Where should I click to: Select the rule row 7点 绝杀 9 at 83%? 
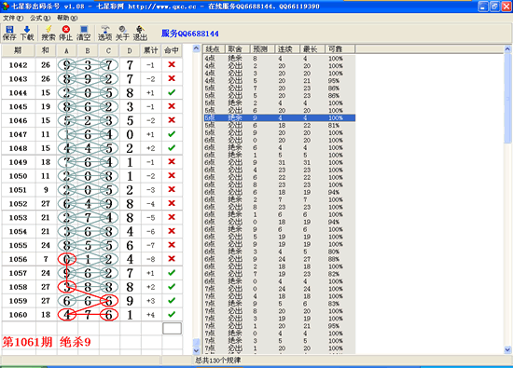tap(280, 304)
